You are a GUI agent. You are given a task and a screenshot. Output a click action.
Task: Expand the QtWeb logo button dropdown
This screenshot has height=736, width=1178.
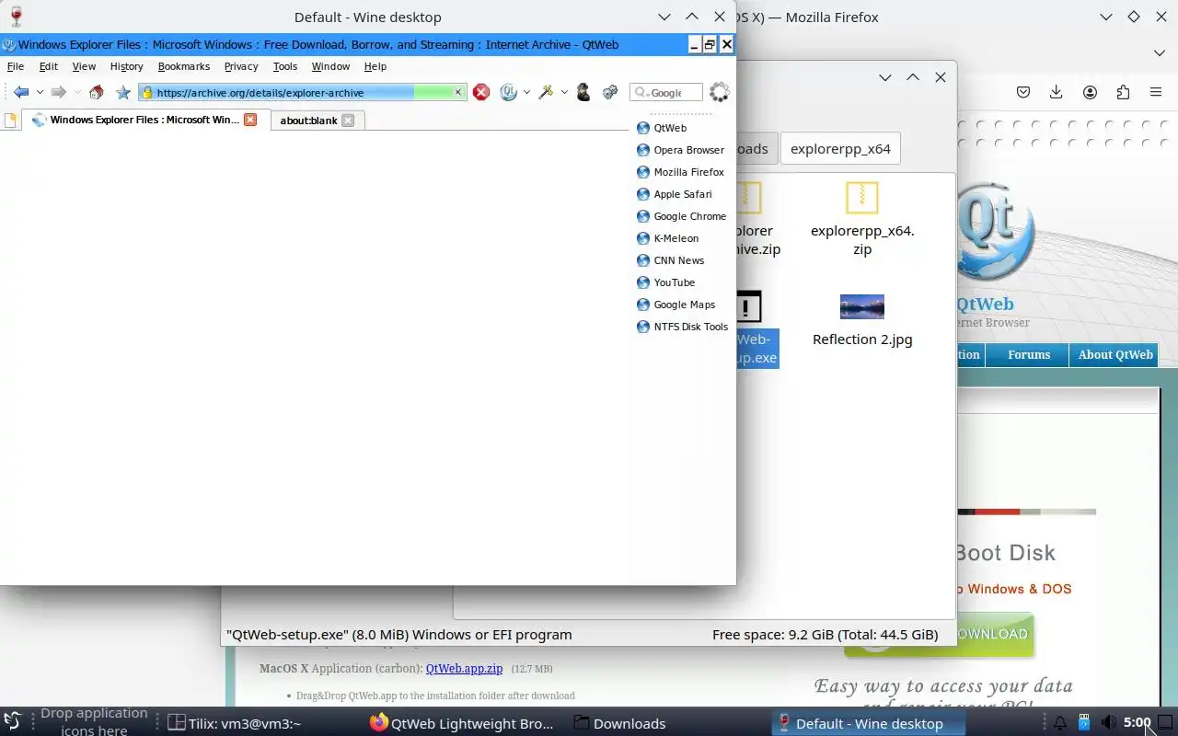tap(526, 92)
